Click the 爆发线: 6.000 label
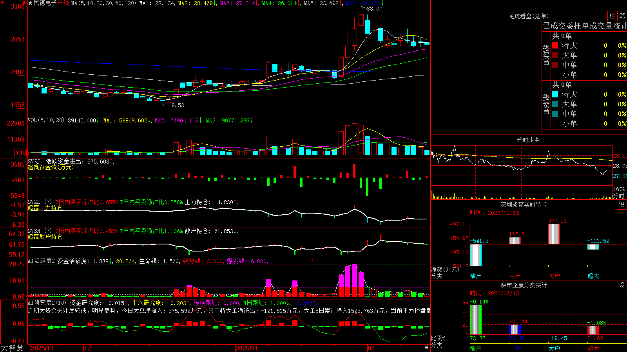The height and width of the screenshot is (352, 627). pyautogui.click(x=247, y=261)
